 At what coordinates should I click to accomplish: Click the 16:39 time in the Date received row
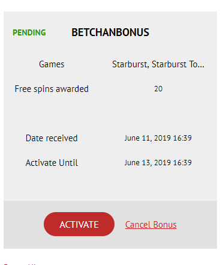point(182,138)
